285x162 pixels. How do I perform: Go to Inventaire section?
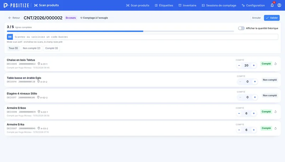pyautogui.click(x=187, y=5)
